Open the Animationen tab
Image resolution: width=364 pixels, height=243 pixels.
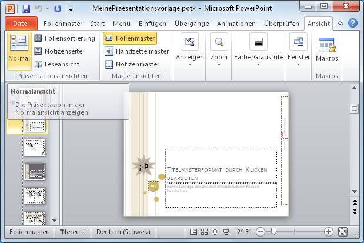[x=236, y=24]
